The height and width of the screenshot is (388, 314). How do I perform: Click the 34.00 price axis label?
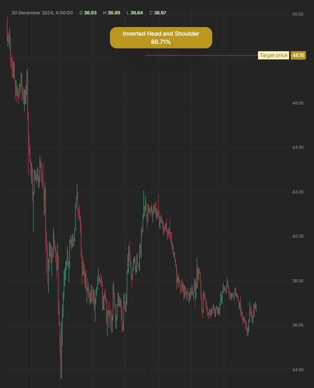pos(298,370)
